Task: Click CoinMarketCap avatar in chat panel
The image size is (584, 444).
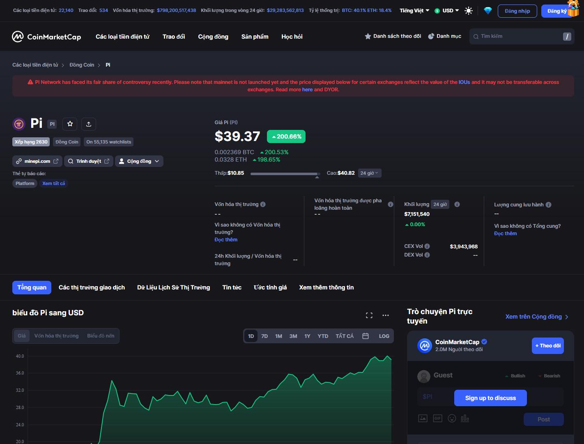Action: (x=424, y=346)
